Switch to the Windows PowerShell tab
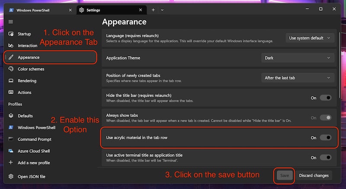This screenshot has width=346, height=189. 40,10
